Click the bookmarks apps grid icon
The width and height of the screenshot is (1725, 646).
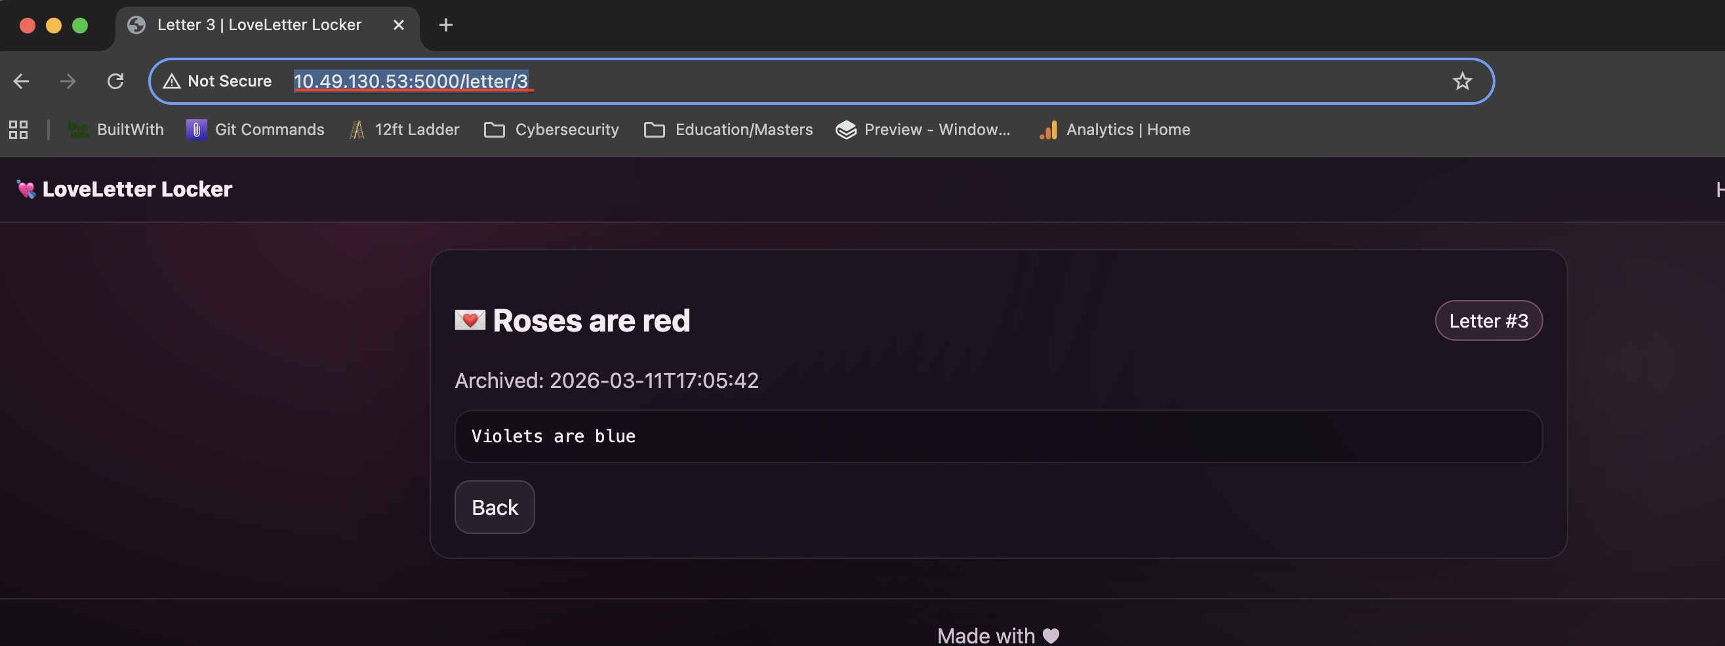(x=18, y=129)
